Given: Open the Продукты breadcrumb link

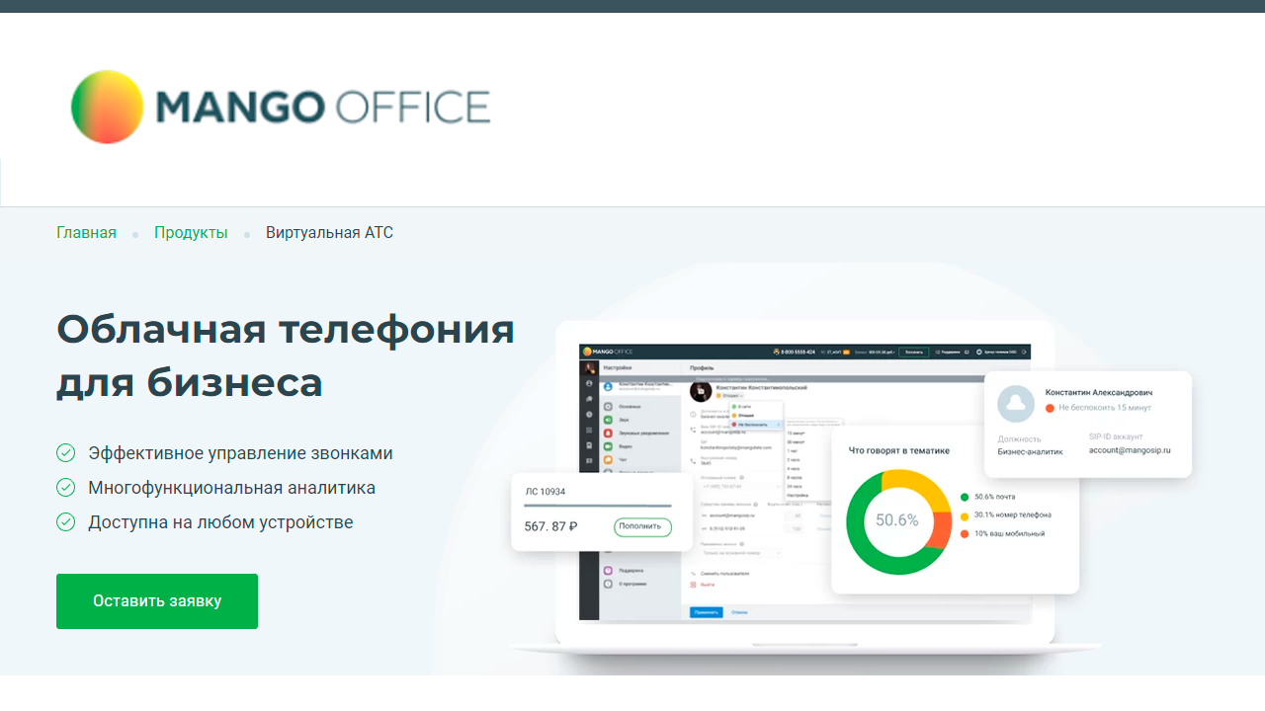Looking at the screenshot, I should [191, 233].
